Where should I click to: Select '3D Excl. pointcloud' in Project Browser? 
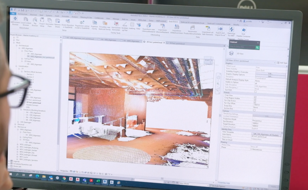pos(34,100)
